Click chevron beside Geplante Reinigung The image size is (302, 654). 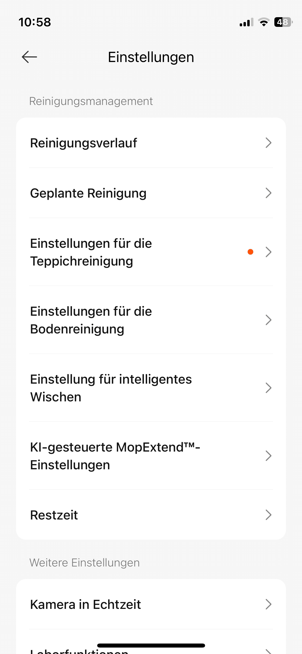tap(268, 193)
